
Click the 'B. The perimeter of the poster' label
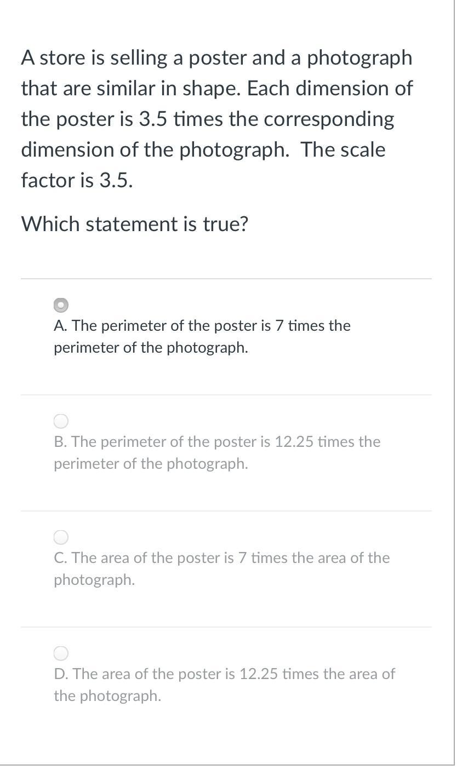(217, 452)
